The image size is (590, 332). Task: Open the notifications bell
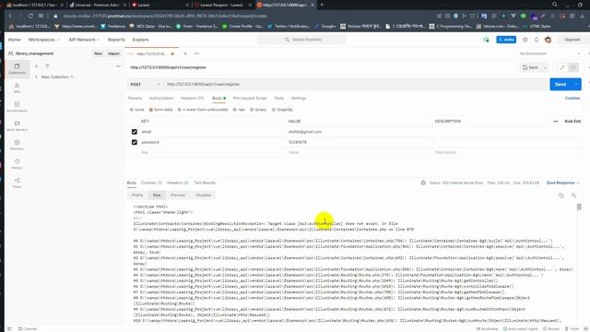click(537, 40)
